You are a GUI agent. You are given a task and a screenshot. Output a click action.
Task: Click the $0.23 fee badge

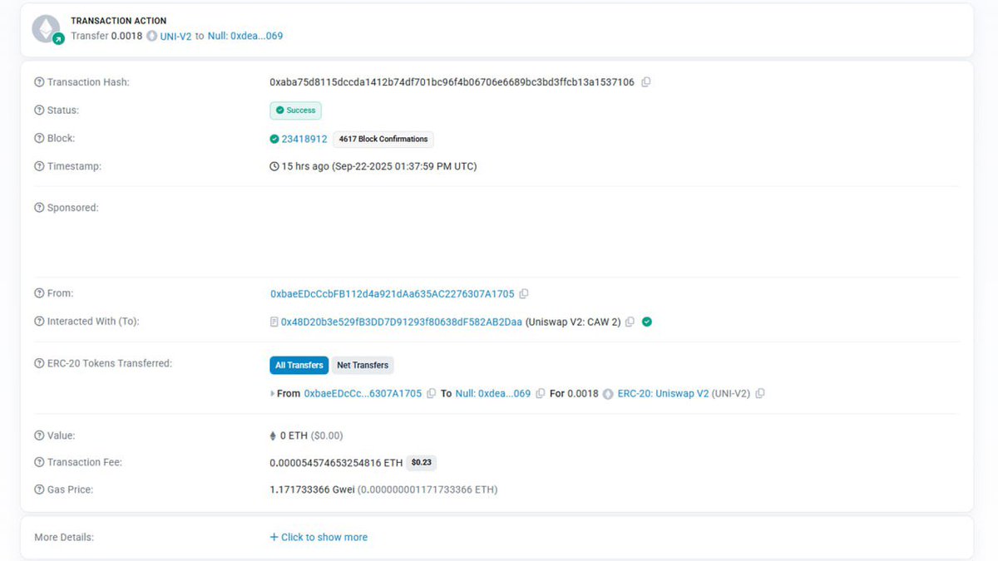click(x=422, y=462)
